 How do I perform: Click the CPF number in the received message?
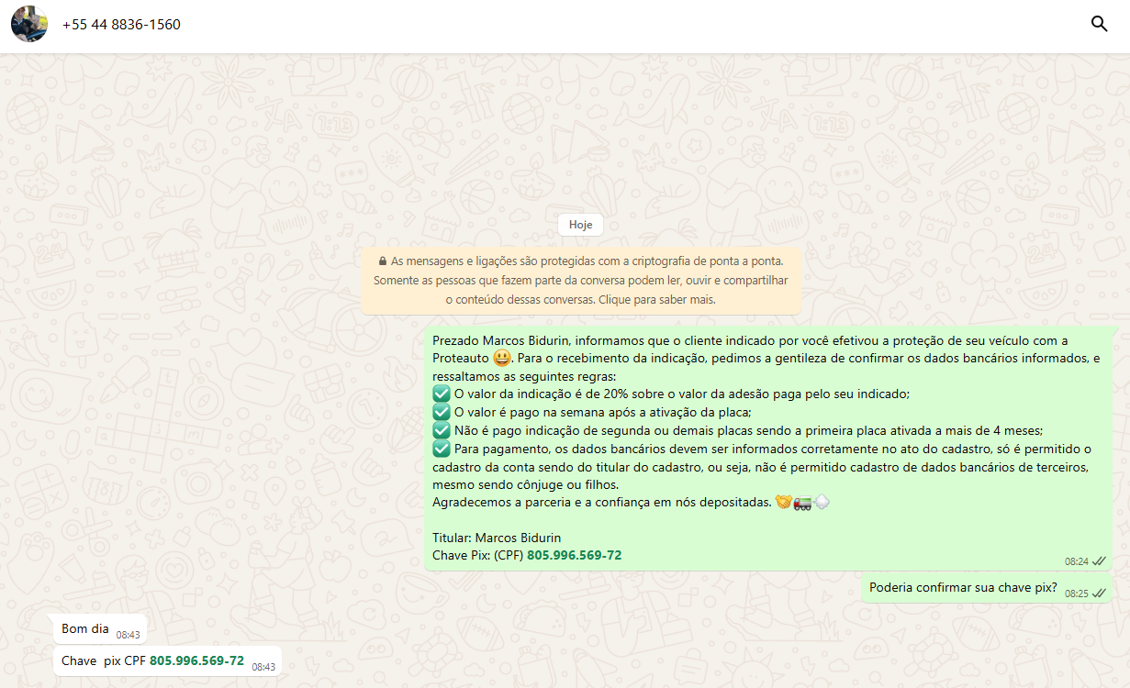coord(196,660)
